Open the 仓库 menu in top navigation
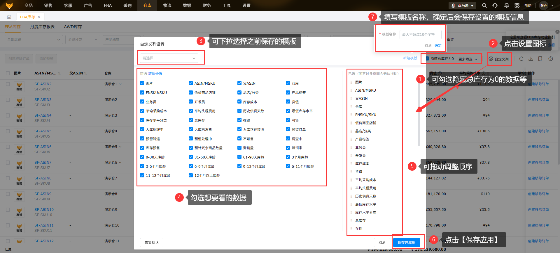This screenshot has height=253, width=560. point(147,6)
